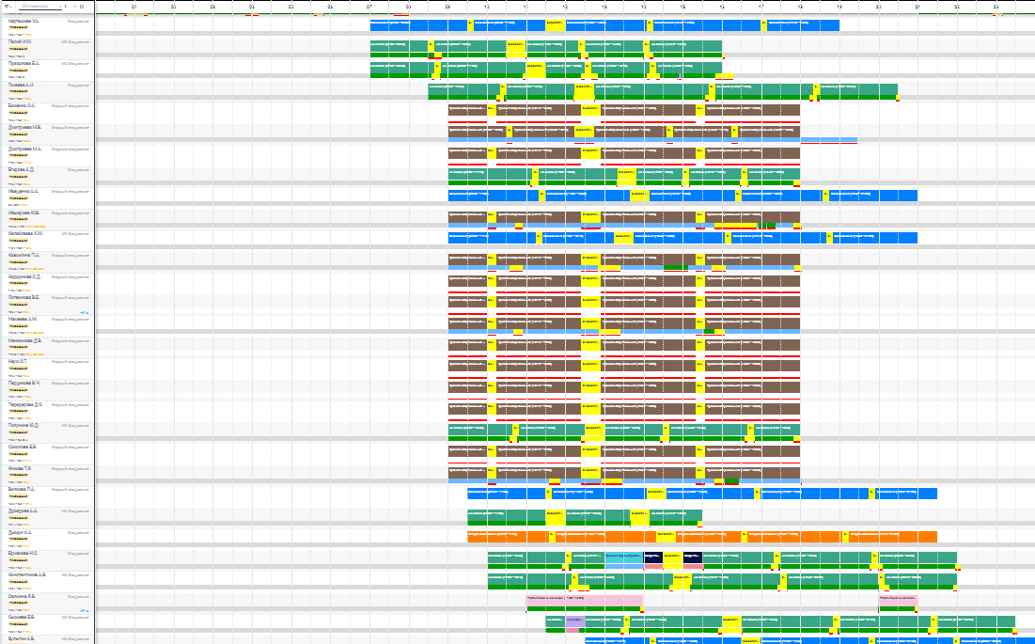This screenshot has width=1035, height=644.
Task: Select employee Малеева А.М.
Action: point(23,319)
